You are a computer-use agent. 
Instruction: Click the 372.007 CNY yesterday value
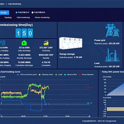[46, 48]
